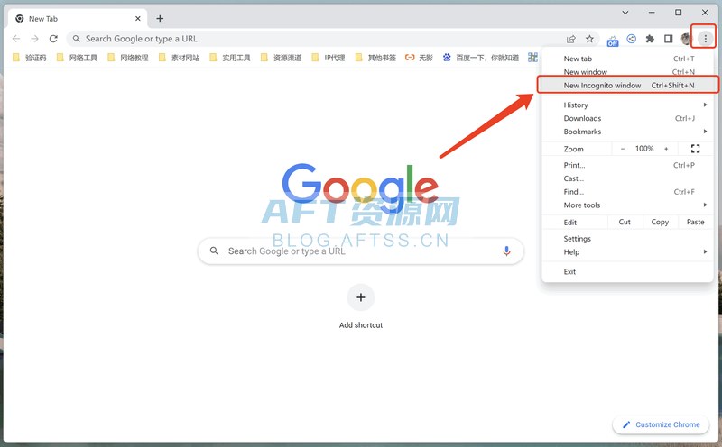
Task: Toggle fullscreen mode next to Zoom
Action: [695, 149]
